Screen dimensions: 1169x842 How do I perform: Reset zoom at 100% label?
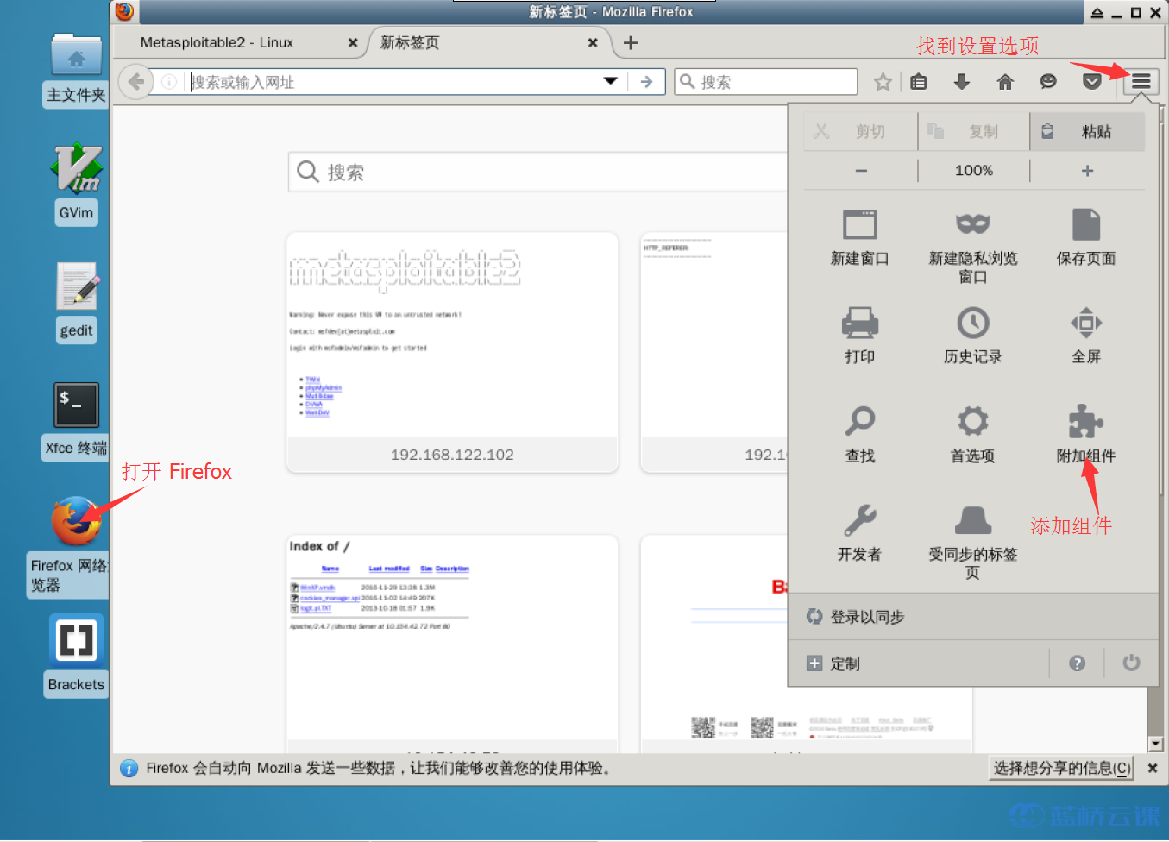tap(974, 171)
